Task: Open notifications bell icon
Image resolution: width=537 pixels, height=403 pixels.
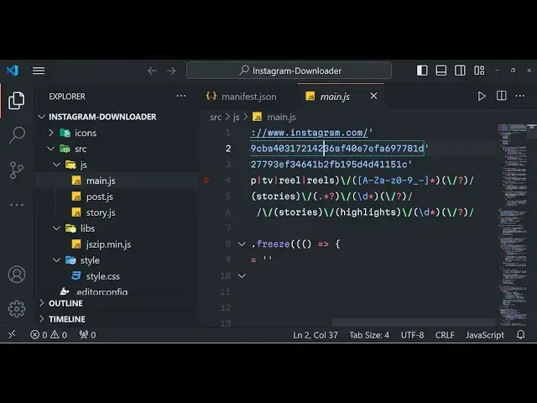Action: pyautogui.click(x=520, y=334)
